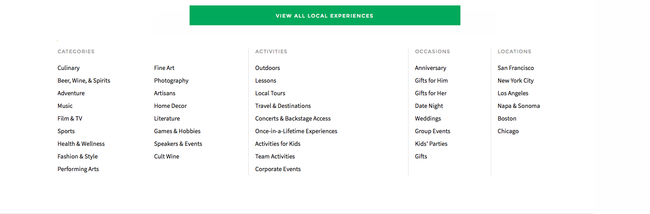Select Travel & Destinations activity
Image resolution: width=650 pixels, height=214 pixels.
[283, 106]
